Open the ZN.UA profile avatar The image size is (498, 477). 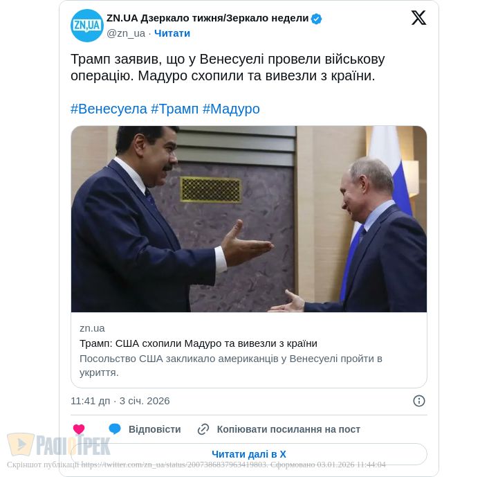point(86,26)
